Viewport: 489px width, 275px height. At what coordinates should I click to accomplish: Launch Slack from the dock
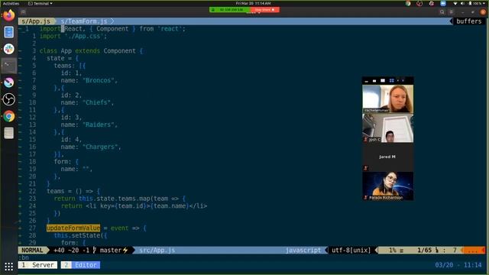[8, 49]
